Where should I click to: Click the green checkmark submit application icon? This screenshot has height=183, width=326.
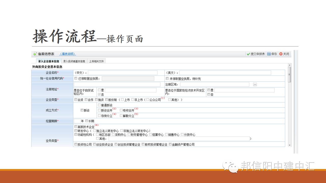(248, 54)
